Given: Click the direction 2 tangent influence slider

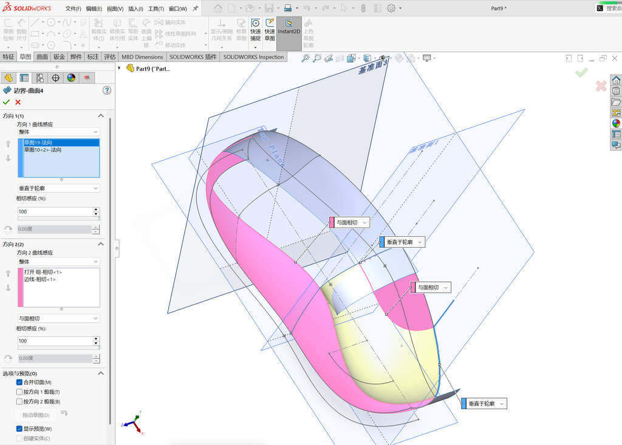Looking at the screenshot, I should [x=59, y=347].
